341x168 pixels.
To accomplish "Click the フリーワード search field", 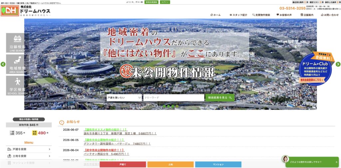I will pos(173,98).
